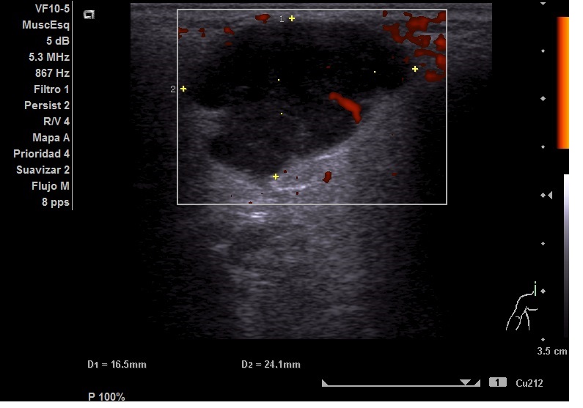This screenshot has height=408, width=583.
Task: Select caliper 1 top cross marker
Action: point(292,18)
